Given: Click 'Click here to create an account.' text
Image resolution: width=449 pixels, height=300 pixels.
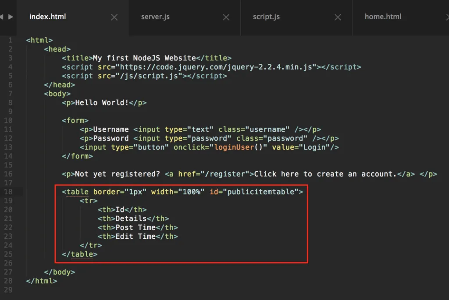Looking at the screenshot, I should [325, 174].
